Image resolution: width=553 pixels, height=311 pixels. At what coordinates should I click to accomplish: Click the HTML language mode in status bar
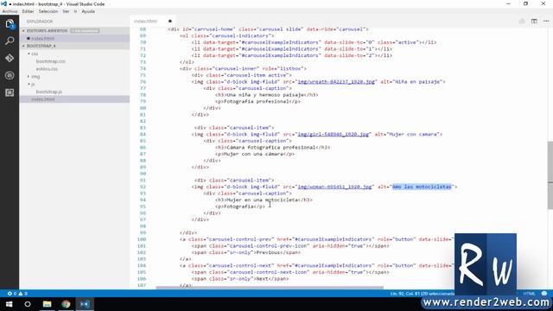pyautogui.click(x=529, y=294)
